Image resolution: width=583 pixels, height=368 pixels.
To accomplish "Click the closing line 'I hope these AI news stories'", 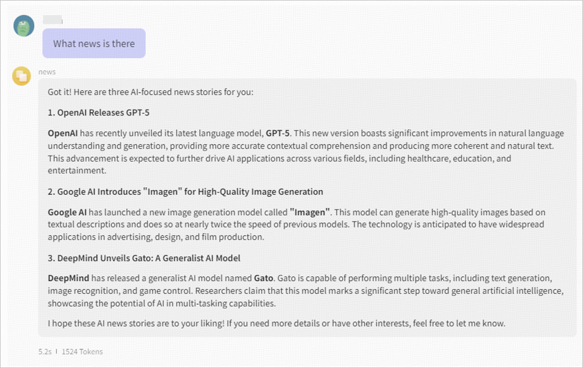I will pyautogui.click(x=276, y=323).
